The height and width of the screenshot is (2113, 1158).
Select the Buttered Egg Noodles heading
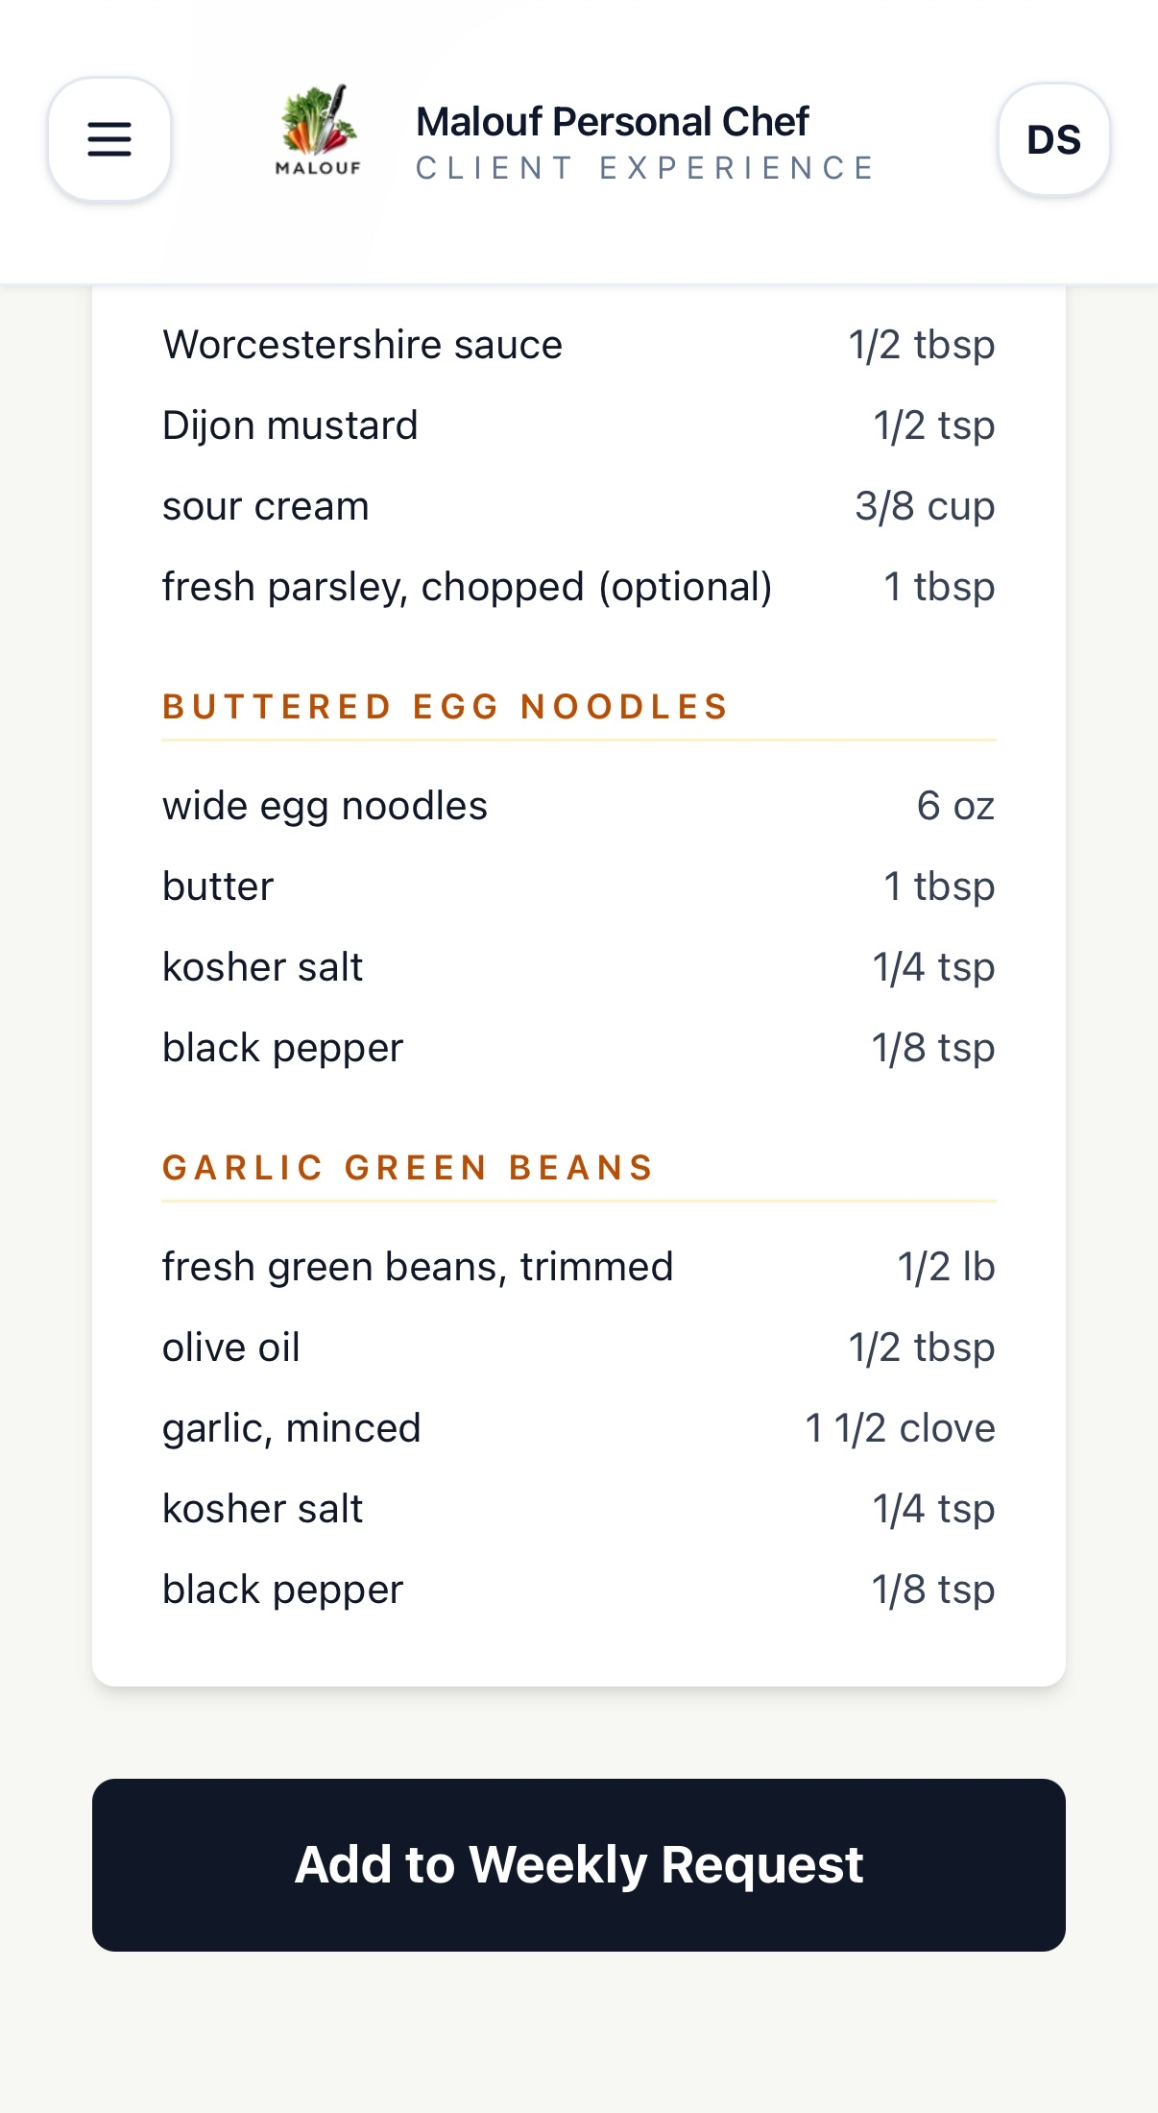click(x=446, y=706)
